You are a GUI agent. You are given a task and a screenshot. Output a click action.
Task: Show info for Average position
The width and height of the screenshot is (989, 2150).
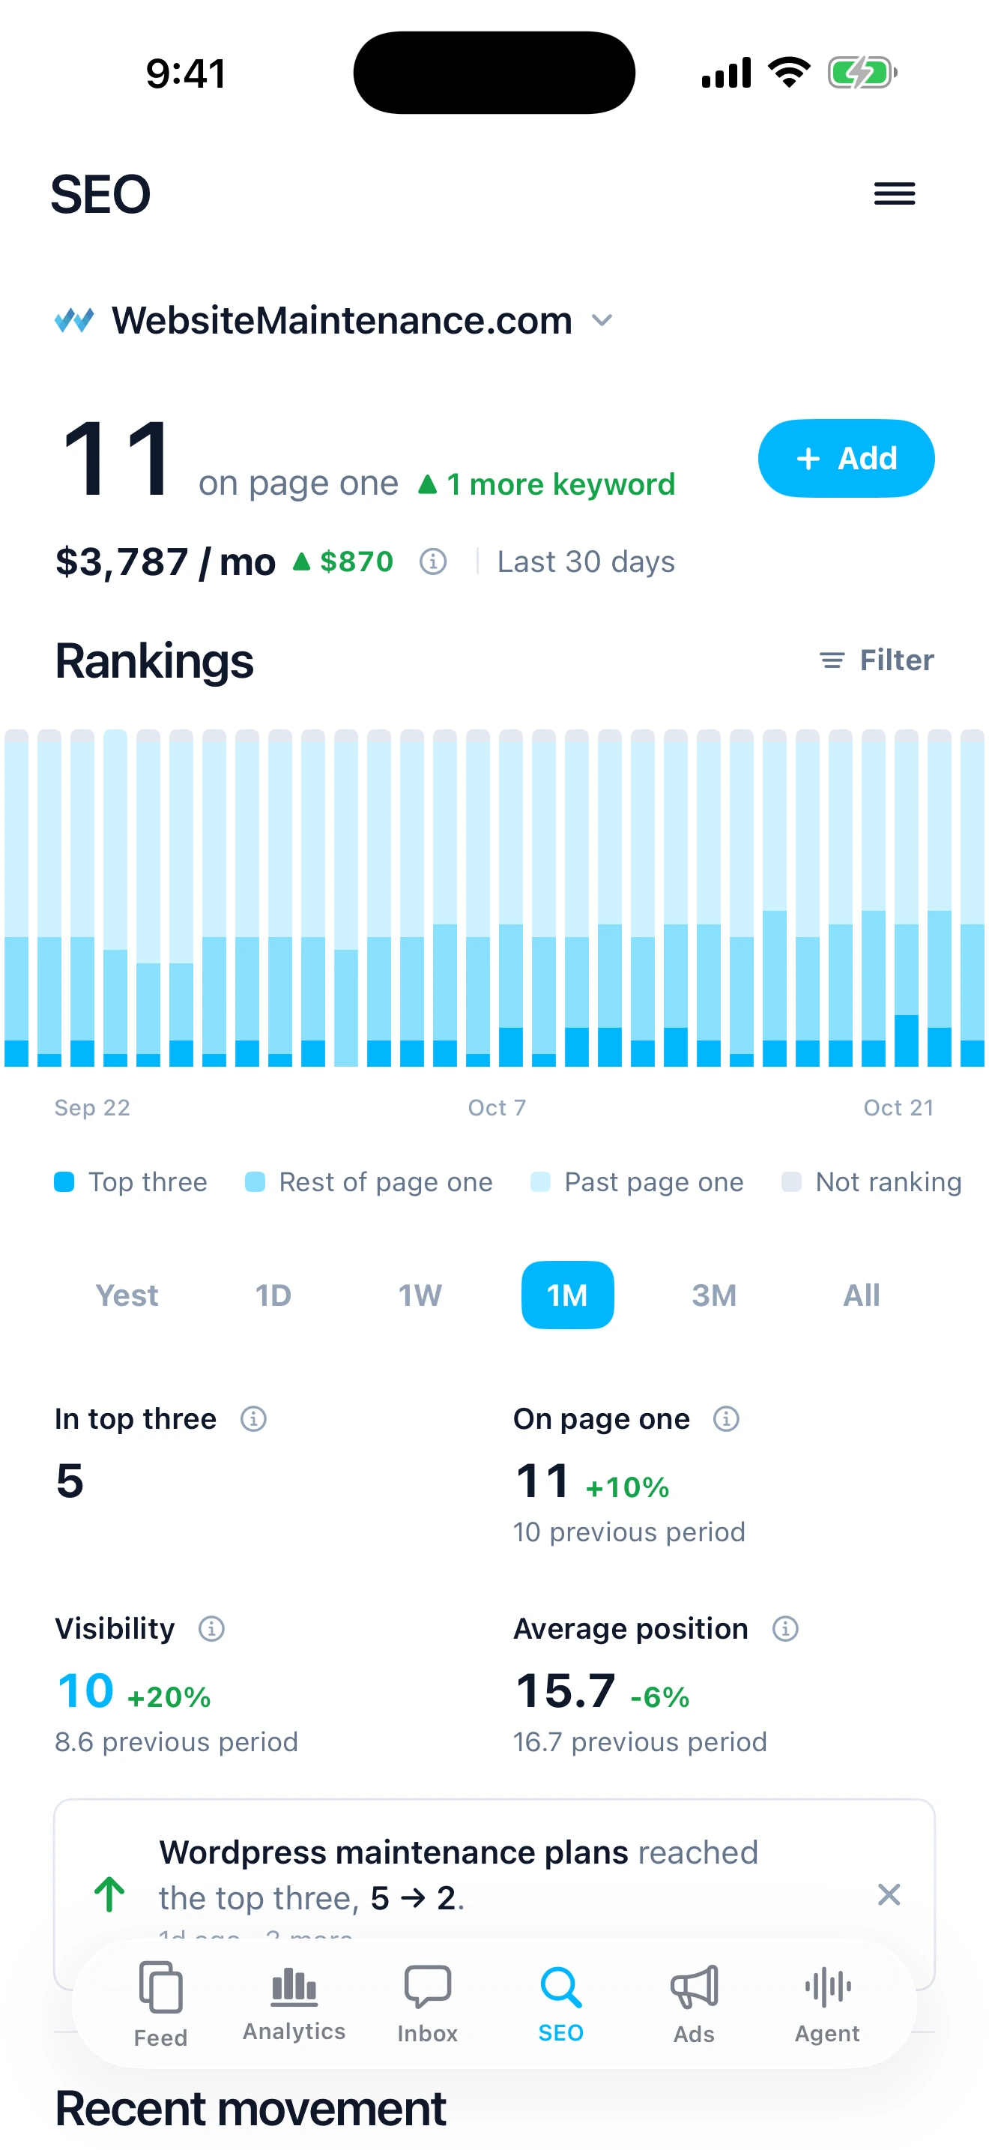coord(785,1628)
